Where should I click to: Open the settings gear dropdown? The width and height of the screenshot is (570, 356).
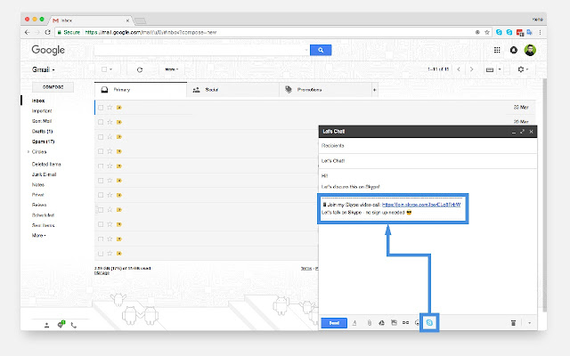click(x=523, y=69)
